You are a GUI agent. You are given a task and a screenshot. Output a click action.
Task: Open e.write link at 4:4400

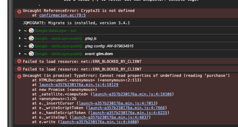click(98, 122)
